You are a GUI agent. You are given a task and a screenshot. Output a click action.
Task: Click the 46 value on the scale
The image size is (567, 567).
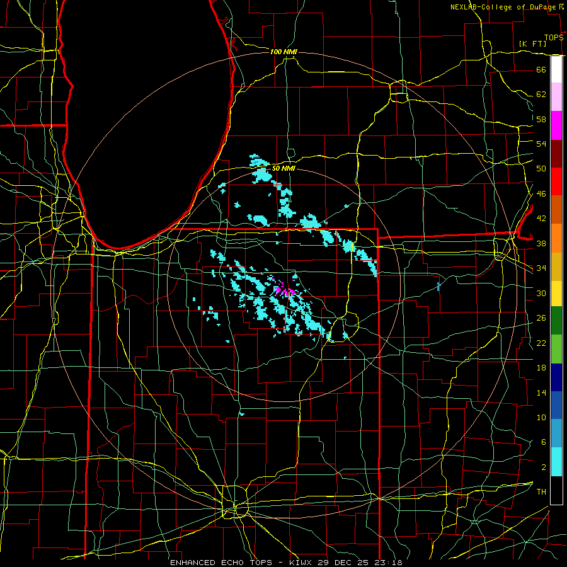pos(541,194)
